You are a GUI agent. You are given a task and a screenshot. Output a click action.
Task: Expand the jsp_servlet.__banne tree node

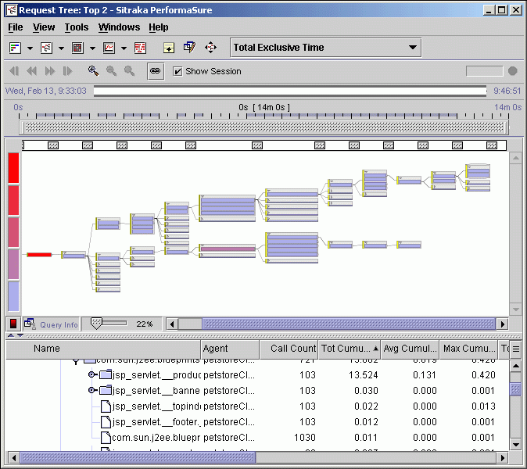coord(92,391)
